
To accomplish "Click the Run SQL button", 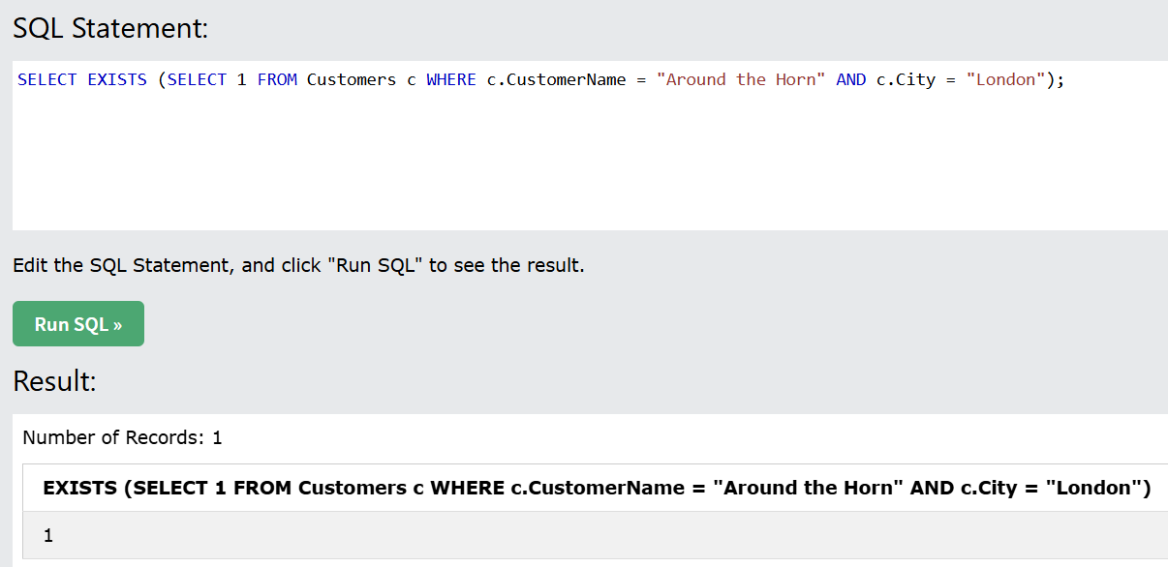I will click(78, 324).
